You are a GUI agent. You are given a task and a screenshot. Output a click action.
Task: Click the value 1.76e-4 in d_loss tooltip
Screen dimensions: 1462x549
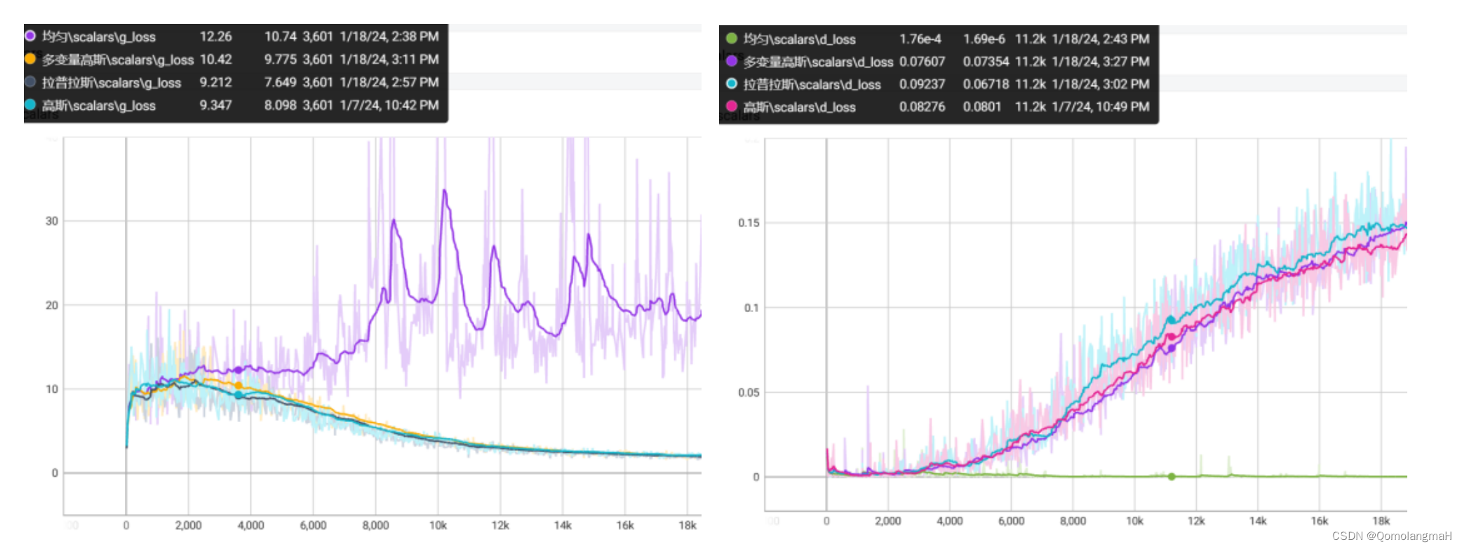[920, 39]
